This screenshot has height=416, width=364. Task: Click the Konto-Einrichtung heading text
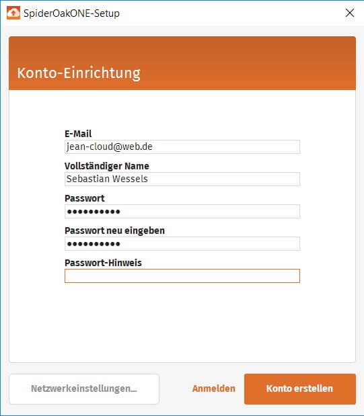(79, 73)
